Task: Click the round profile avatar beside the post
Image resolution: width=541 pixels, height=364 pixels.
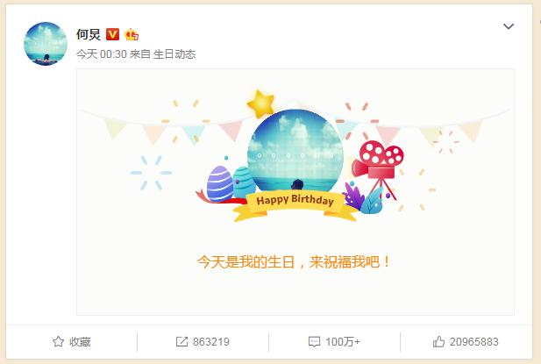Action: [46, 44]
